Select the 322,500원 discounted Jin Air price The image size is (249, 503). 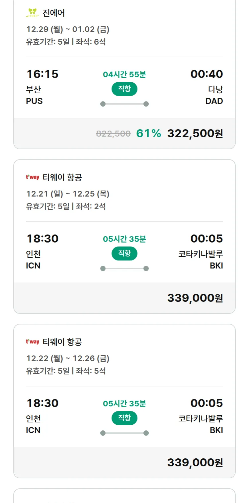tap(195, 134)
